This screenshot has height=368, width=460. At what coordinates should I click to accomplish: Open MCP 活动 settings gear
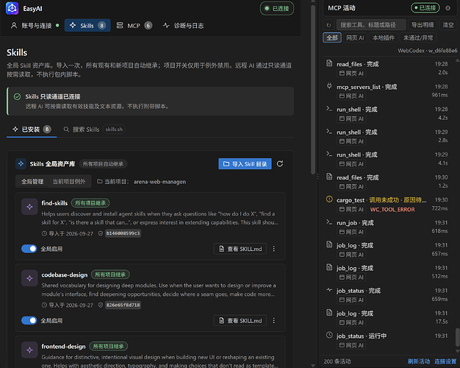448,8
